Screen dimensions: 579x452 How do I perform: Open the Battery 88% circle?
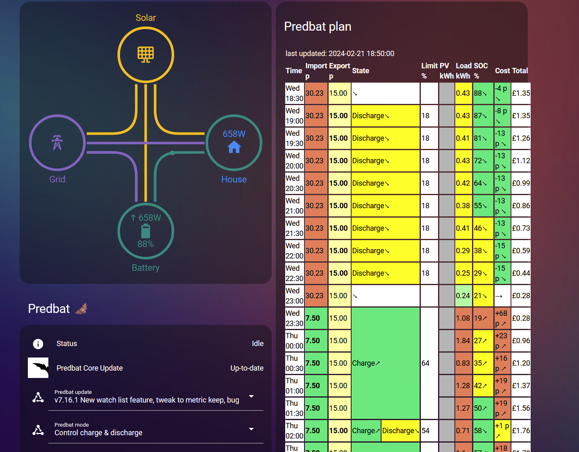coord(146,231)
